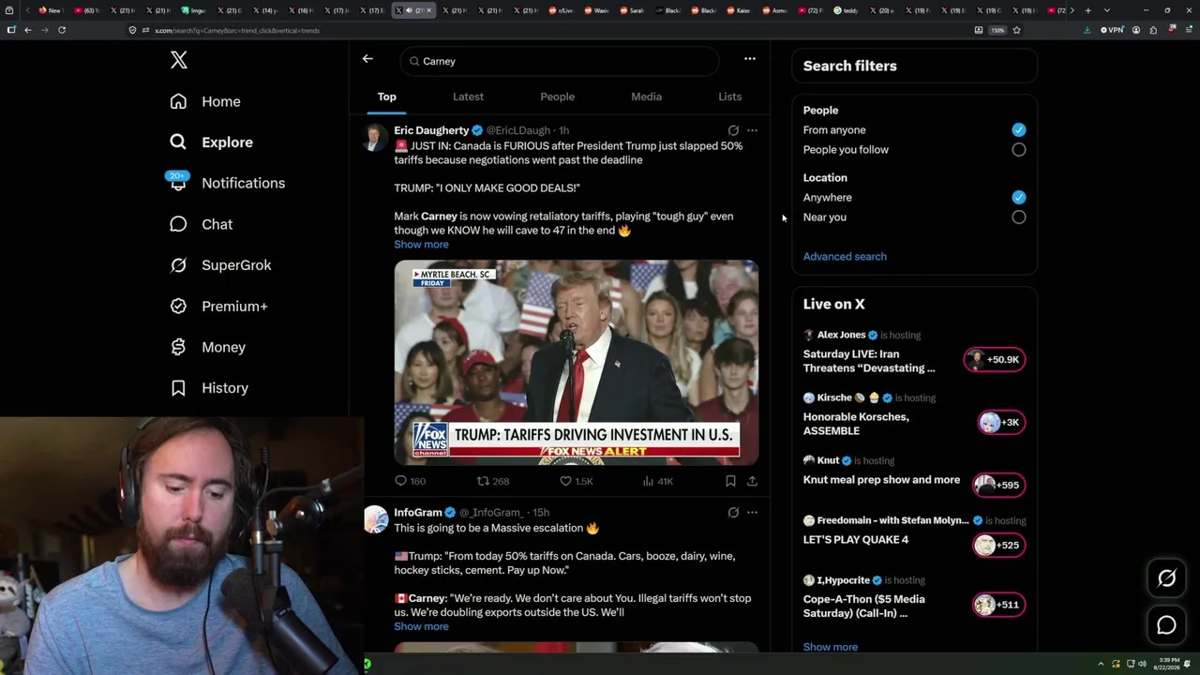Switch to the Lists tab
Viewport: 1200px width, 675px height.
pos(729,97)
